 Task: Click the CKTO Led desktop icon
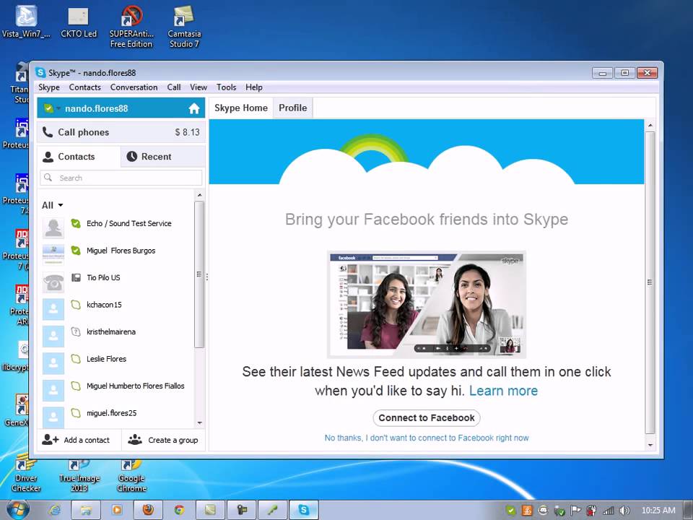pos(79,22)
